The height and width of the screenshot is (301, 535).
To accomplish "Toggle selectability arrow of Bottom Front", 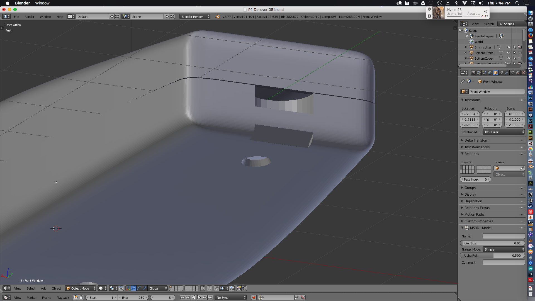I will [514, 53].
